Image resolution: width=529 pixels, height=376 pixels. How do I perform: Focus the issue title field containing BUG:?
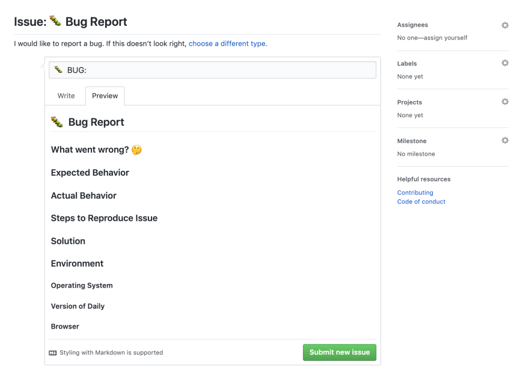click(x=213, y=70)
